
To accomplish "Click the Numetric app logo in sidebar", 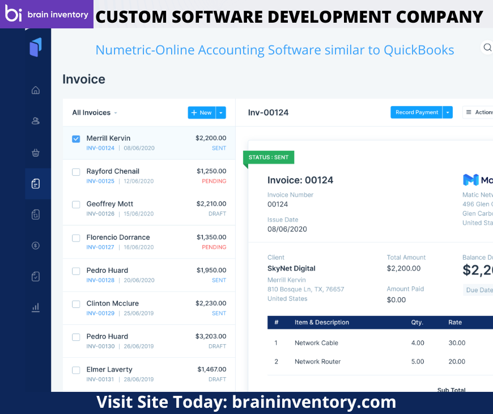I will (36, 47).
